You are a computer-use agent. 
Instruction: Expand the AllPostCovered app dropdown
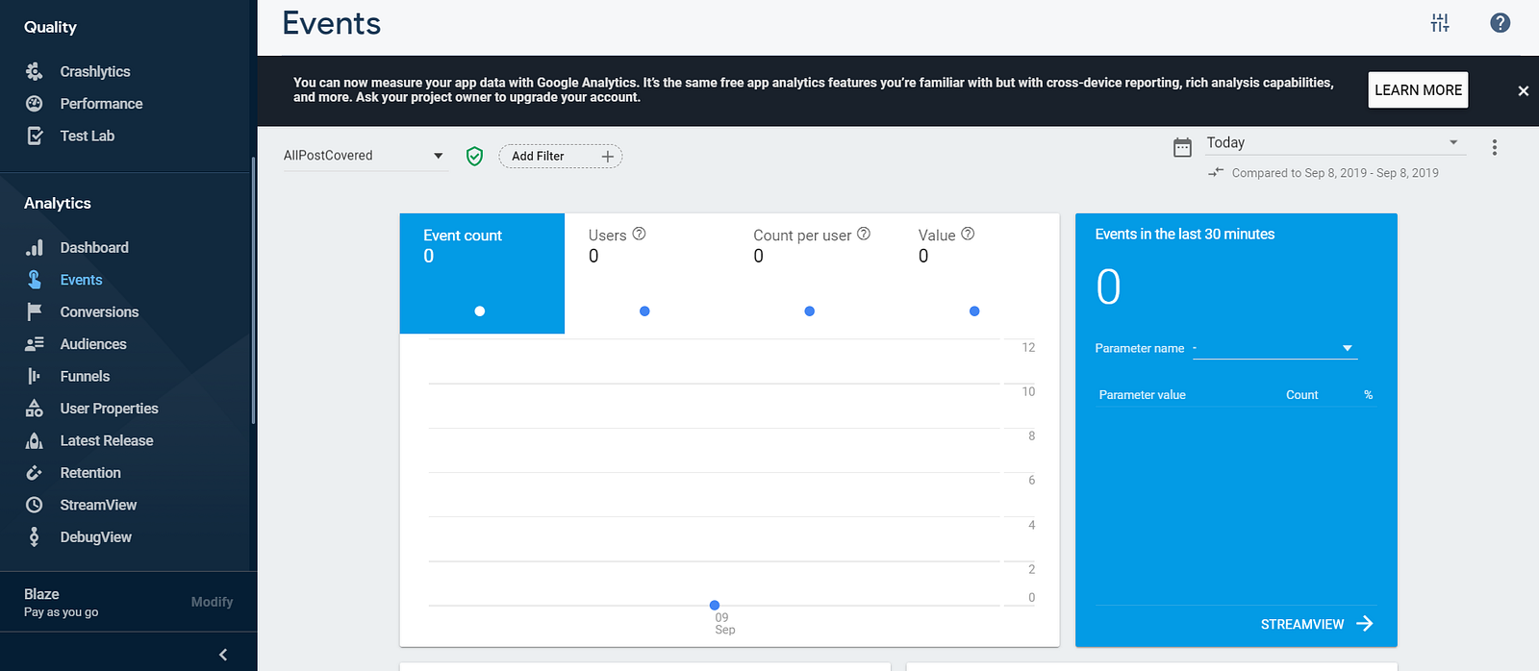tap(366, 156)
